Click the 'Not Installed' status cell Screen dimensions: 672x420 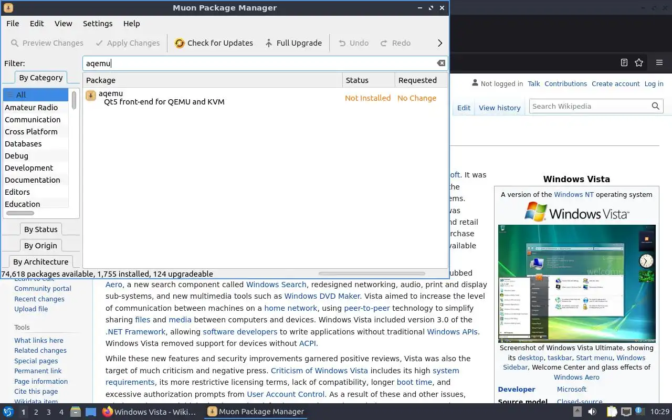[367, 98]
